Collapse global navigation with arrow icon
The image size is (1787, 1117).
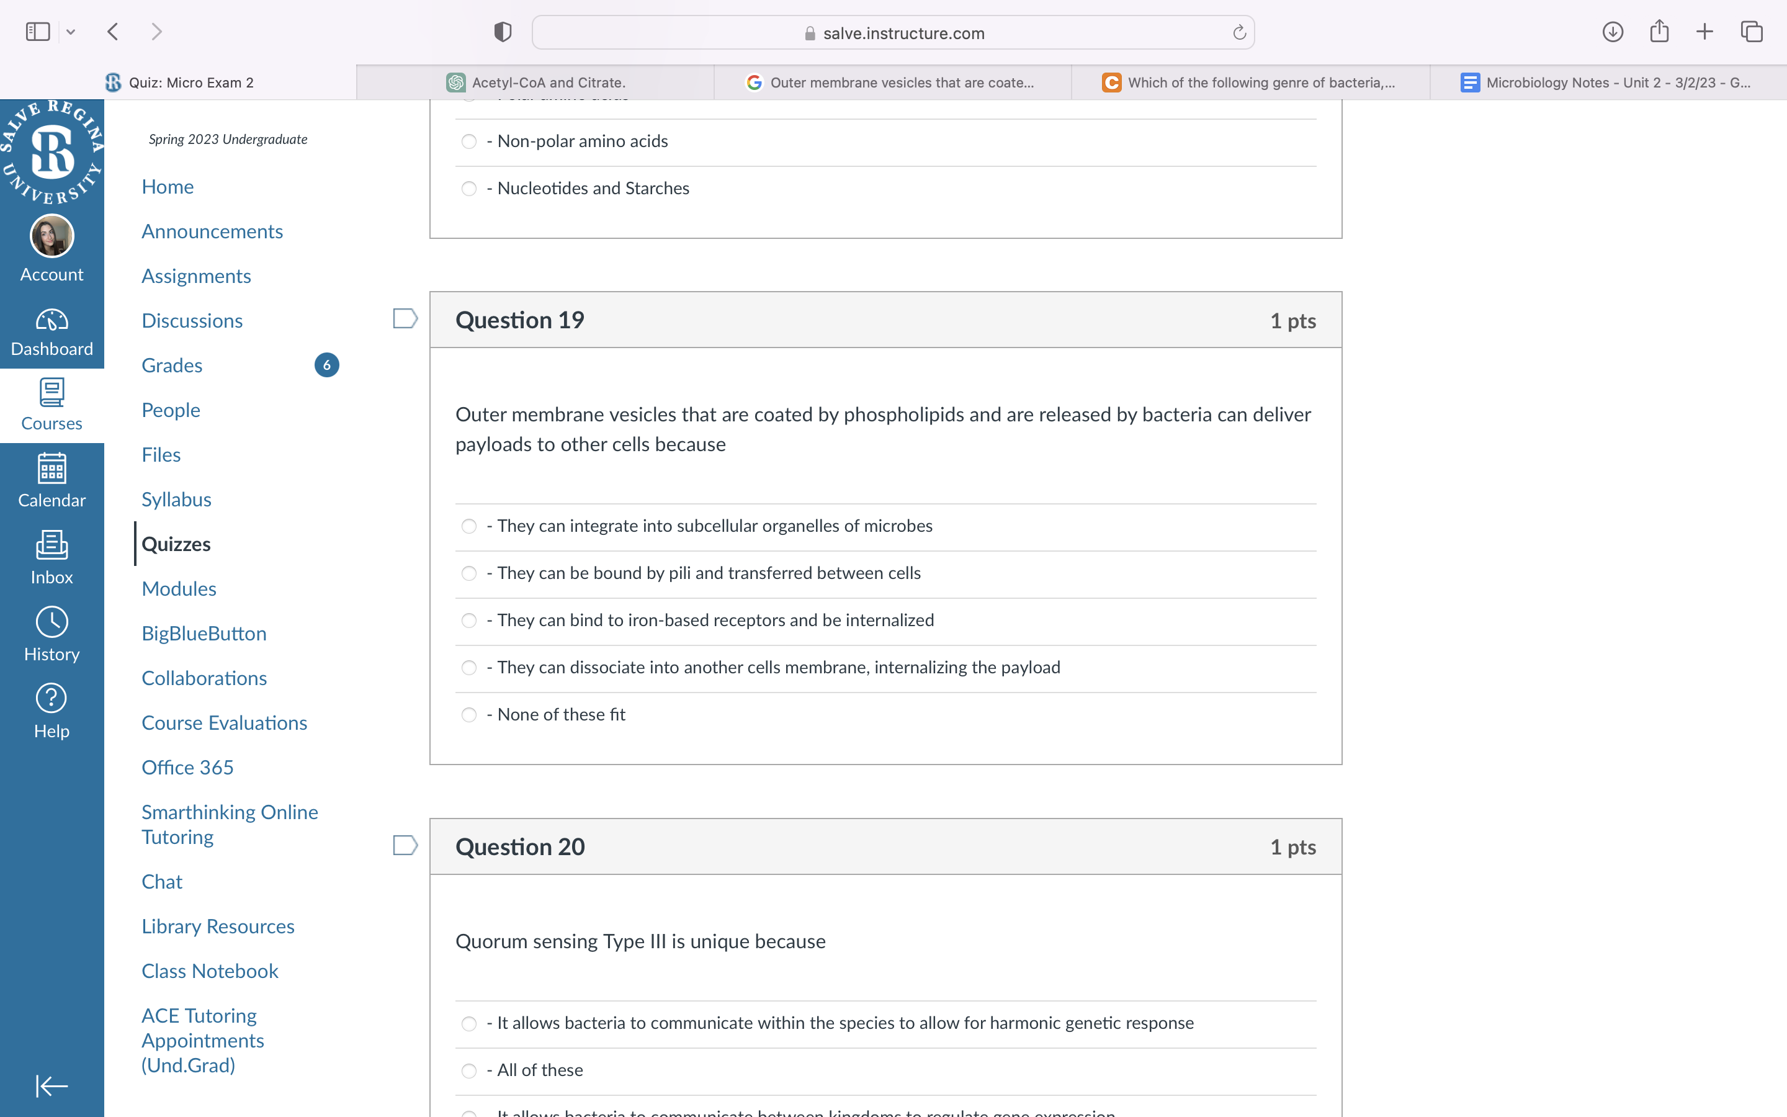pos(52,1086)
